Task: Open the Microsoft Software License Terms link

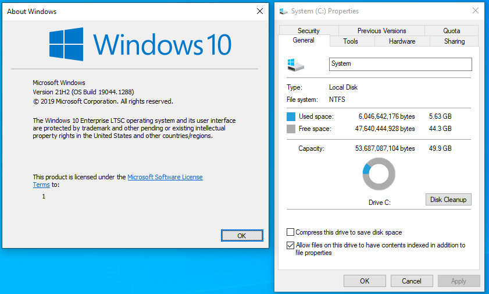Action: 165,177
